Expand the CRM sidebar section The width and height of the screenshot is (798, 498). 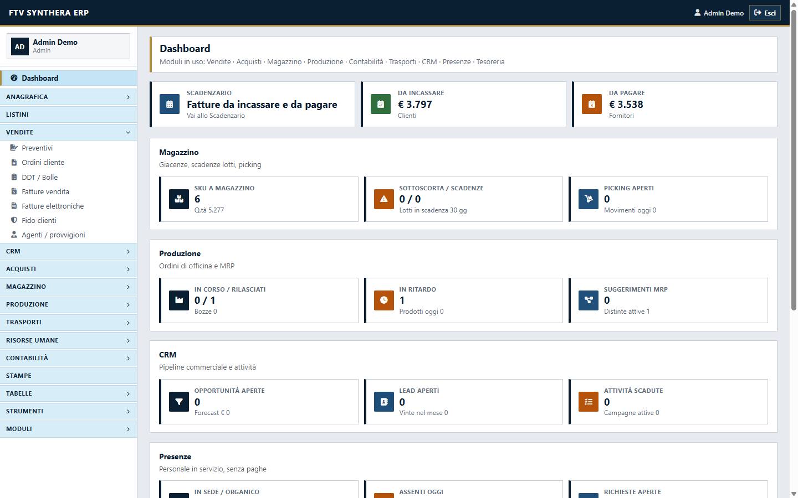pyautogui.click(x=68, y=251)
